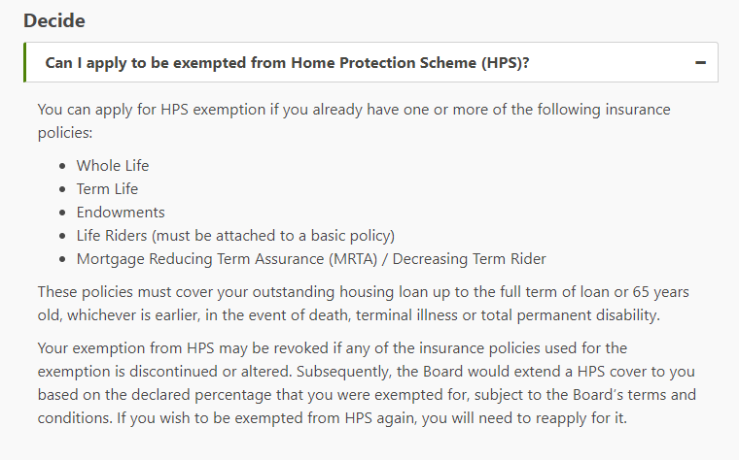This screenshot has width=739, height=460.
Task: Click the green accent bar of the accordion
Action: [x=25, y=62]
